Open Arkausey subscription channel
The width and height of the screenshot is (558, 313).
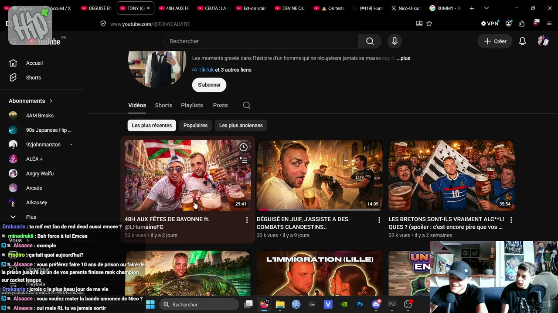(x=37, y=203)
